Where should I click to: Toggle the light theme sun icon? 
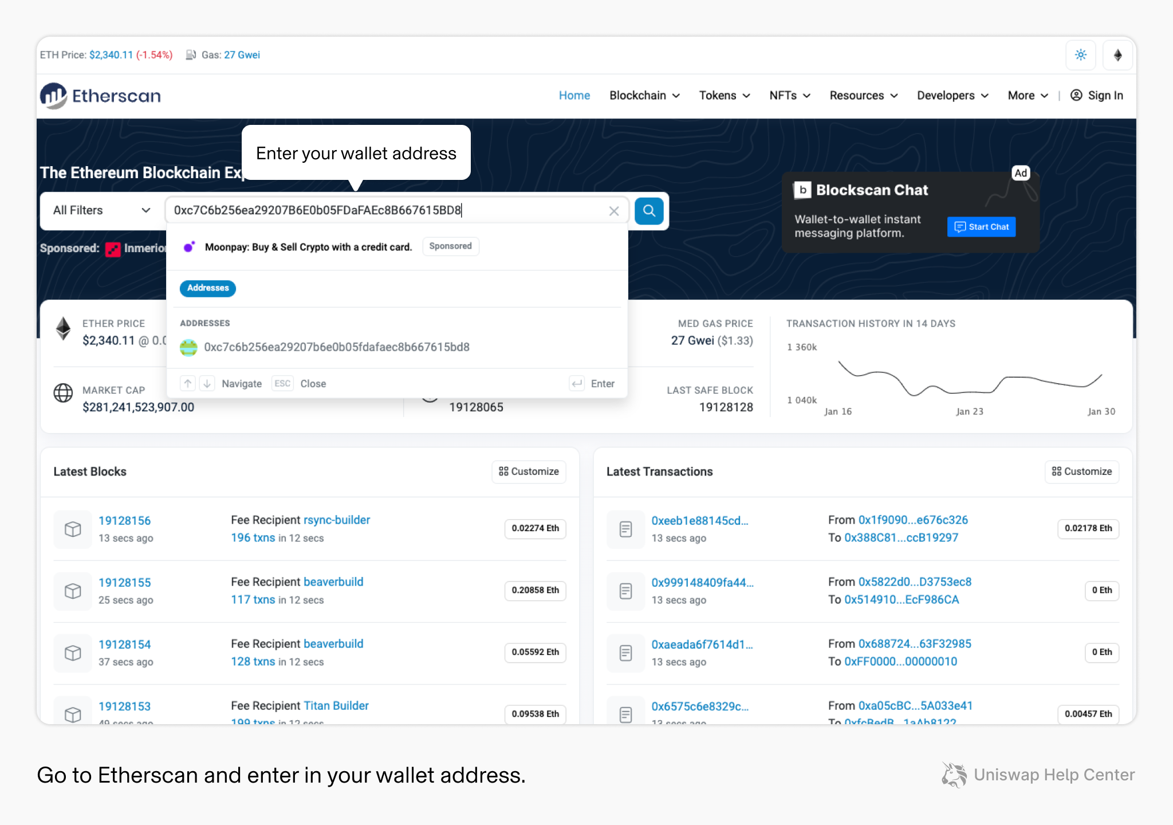point(1080,55)
